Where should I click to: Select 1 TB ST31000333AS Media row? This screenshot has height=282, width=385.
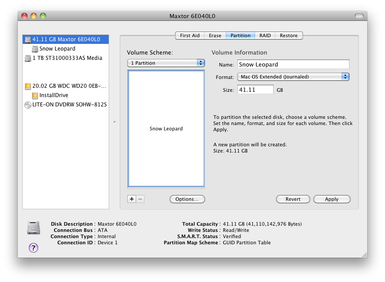pos(66,58)
